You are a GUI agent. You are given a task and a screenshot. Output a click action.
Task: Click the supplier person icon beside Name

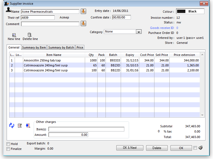tap(9, 10)
